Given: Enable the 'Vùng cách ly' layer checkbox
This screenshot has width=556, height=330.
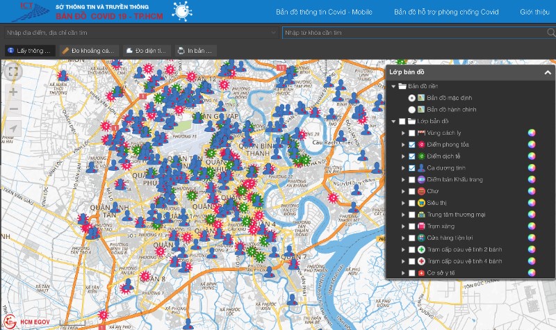Looking at the screenshot, I should (x=411, y=133).
